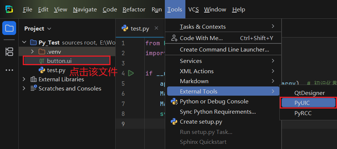The width and height of the screenshot is (337, 149).
Task: Expand Scratches and Consoles node
Action: click(x=24, y=88)
